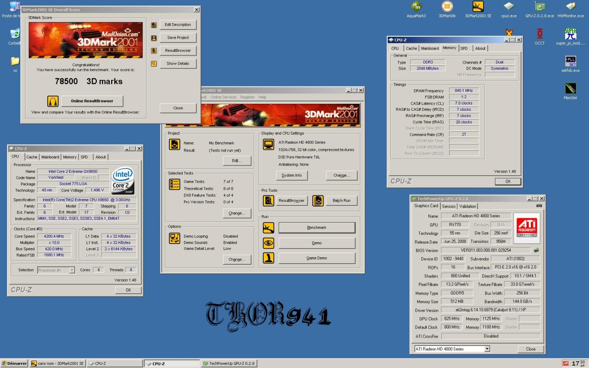The width and height of the screenshot is (589, 368).
Task: Open the Help menu in 3DMark2001
Action: tap(262, 97)
